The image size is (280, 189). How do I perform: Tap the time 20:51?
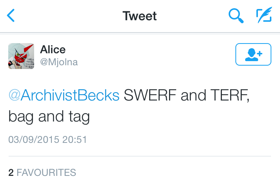[75, 140]
